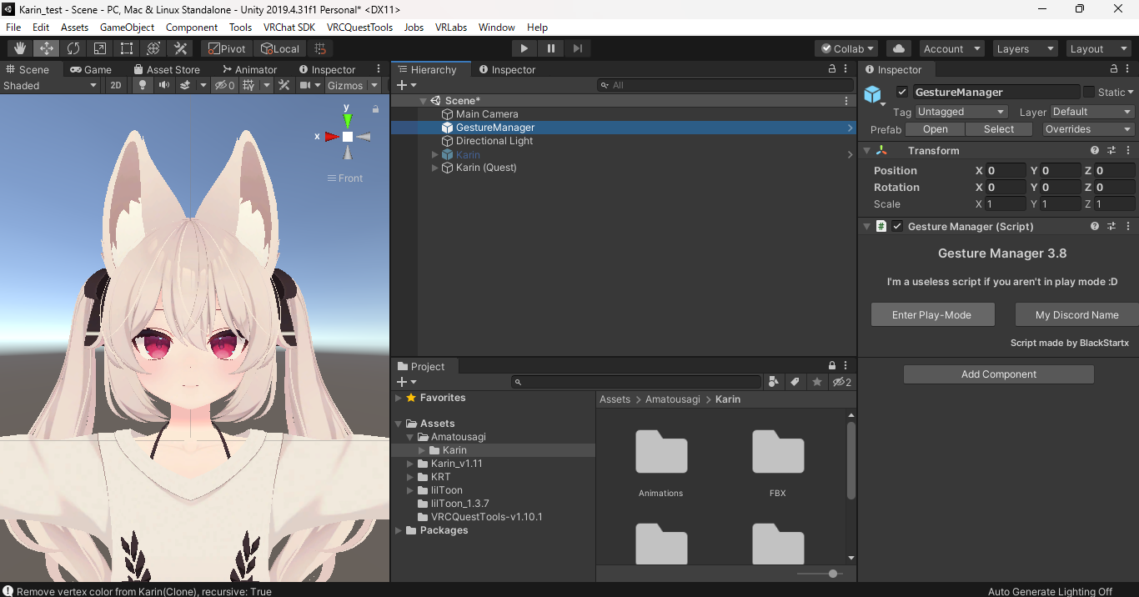The height and width of the screenshot is (597, 1139).
Task: Open Transform component help icon
Action: (x=1095, y=151)
